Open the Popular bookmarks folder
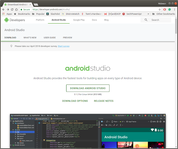The image size is (178, 149). pos(38,14)
